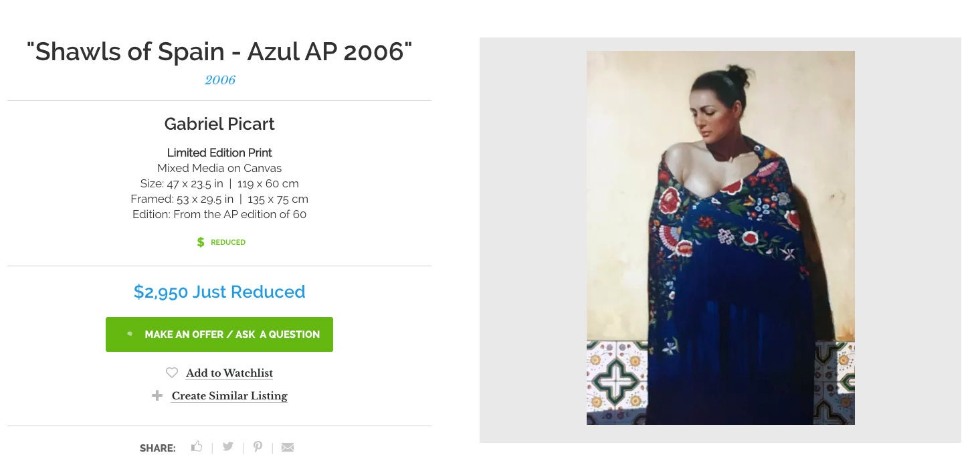Open artist name Gabriel Picart
The height and width of the screenshot is (459, 972).
point(219,124)
